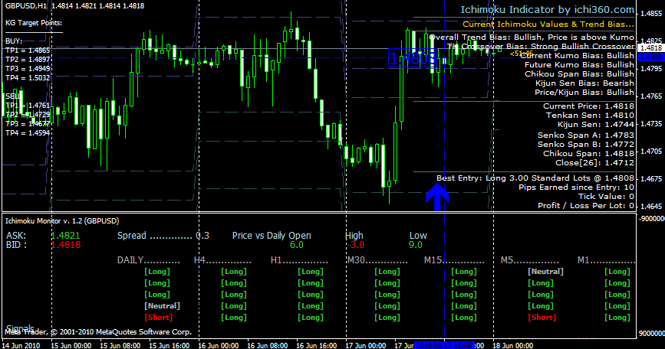The width and height of the screenshot is (665, 349).
Task: Click the 'Chikou Span: 1.4818' value
Action: point(588,154)
